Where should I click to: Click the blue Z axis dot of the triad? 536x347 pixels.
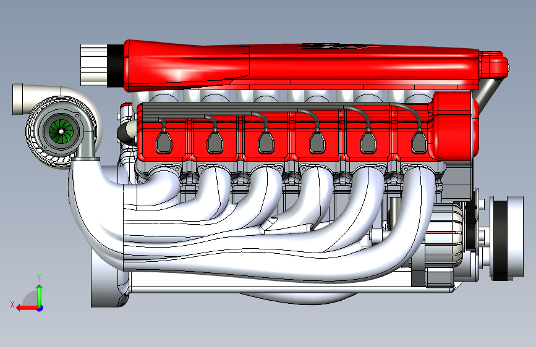click(x=40, y=308)
